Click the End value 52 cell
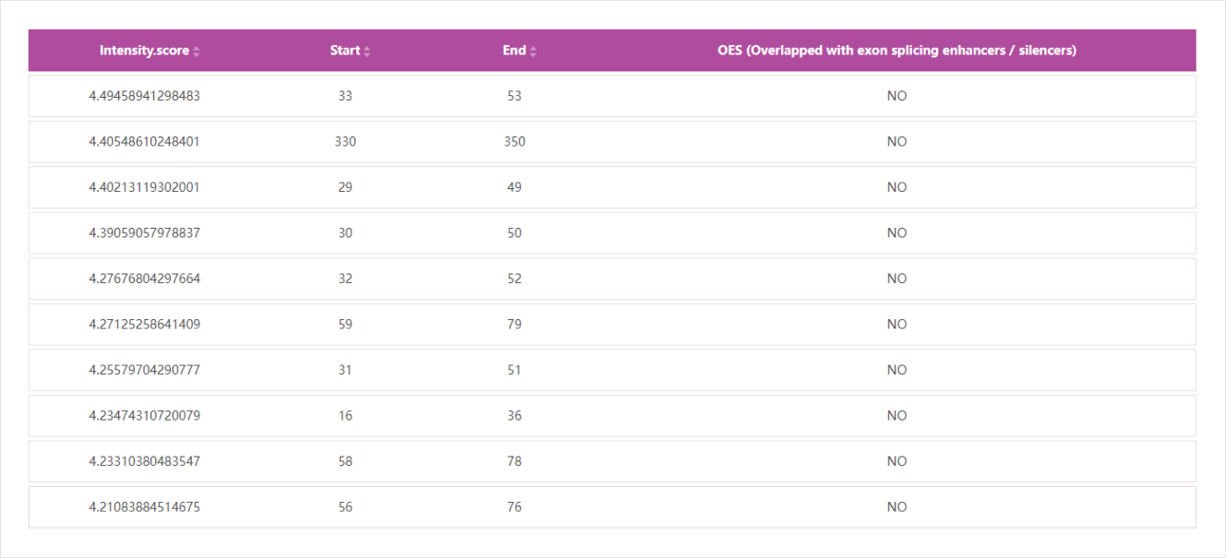 [514, 279]
